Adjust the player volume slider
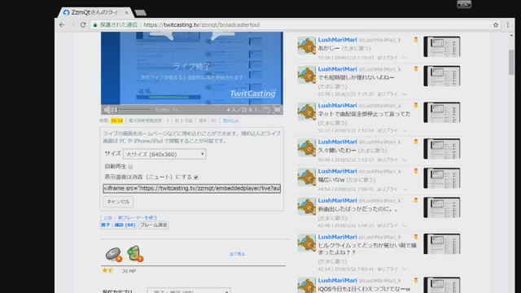Viewport: 521px width, 293px height. (x=133, y=110)
